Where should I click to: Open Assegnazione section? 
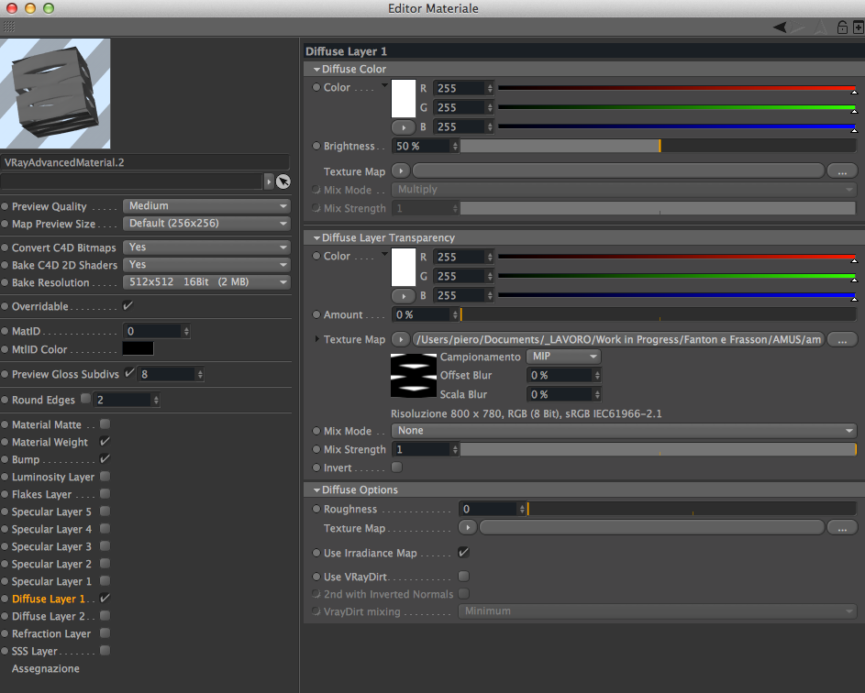click(x=46, y=669)
